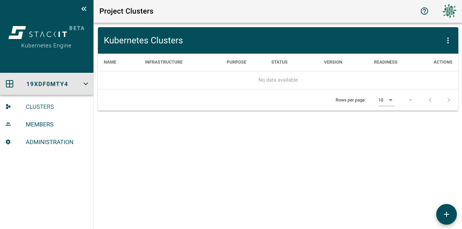Click the project grid icon beside 19XDF0MTY4
Image resolution: width=462 pixels, height=229 pixels.
(x=10, y=84)
